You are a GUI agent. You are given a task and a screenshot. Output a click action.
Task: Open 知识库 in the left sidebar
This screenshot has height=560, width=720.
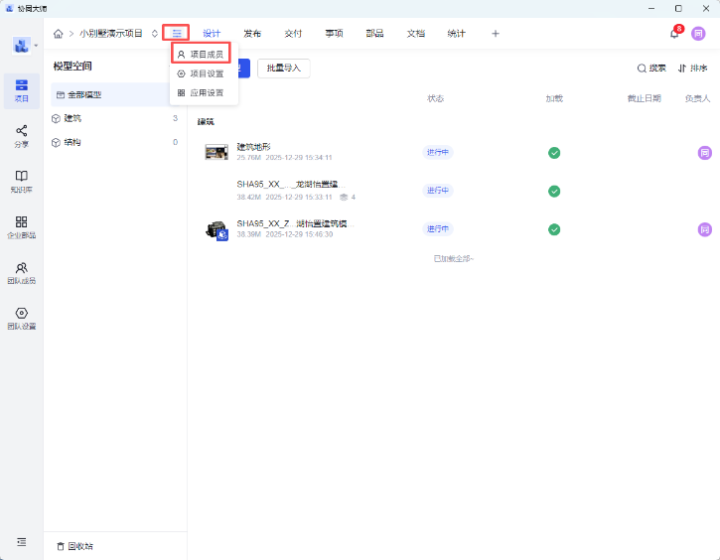click(x=21, y=181)
